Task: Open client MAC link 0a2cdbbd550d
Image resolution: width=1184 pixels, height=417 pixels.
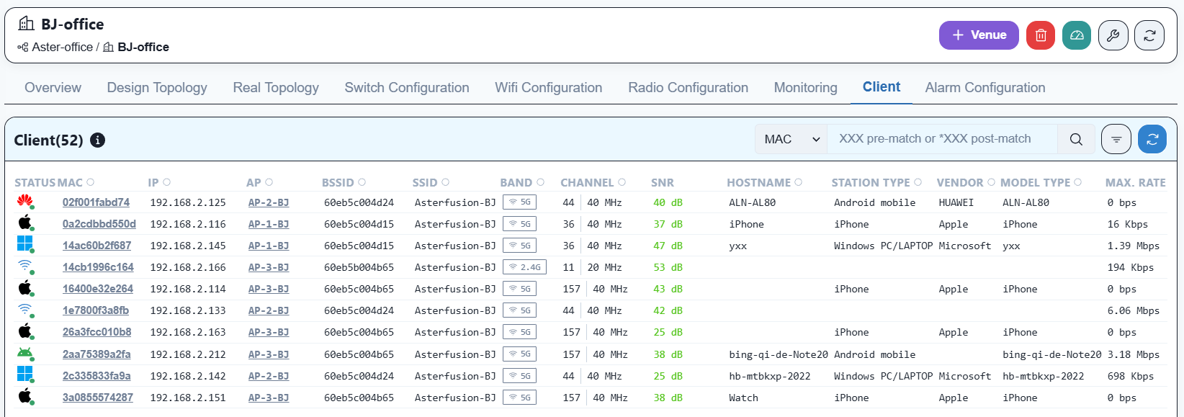Action: pos(99,224)
